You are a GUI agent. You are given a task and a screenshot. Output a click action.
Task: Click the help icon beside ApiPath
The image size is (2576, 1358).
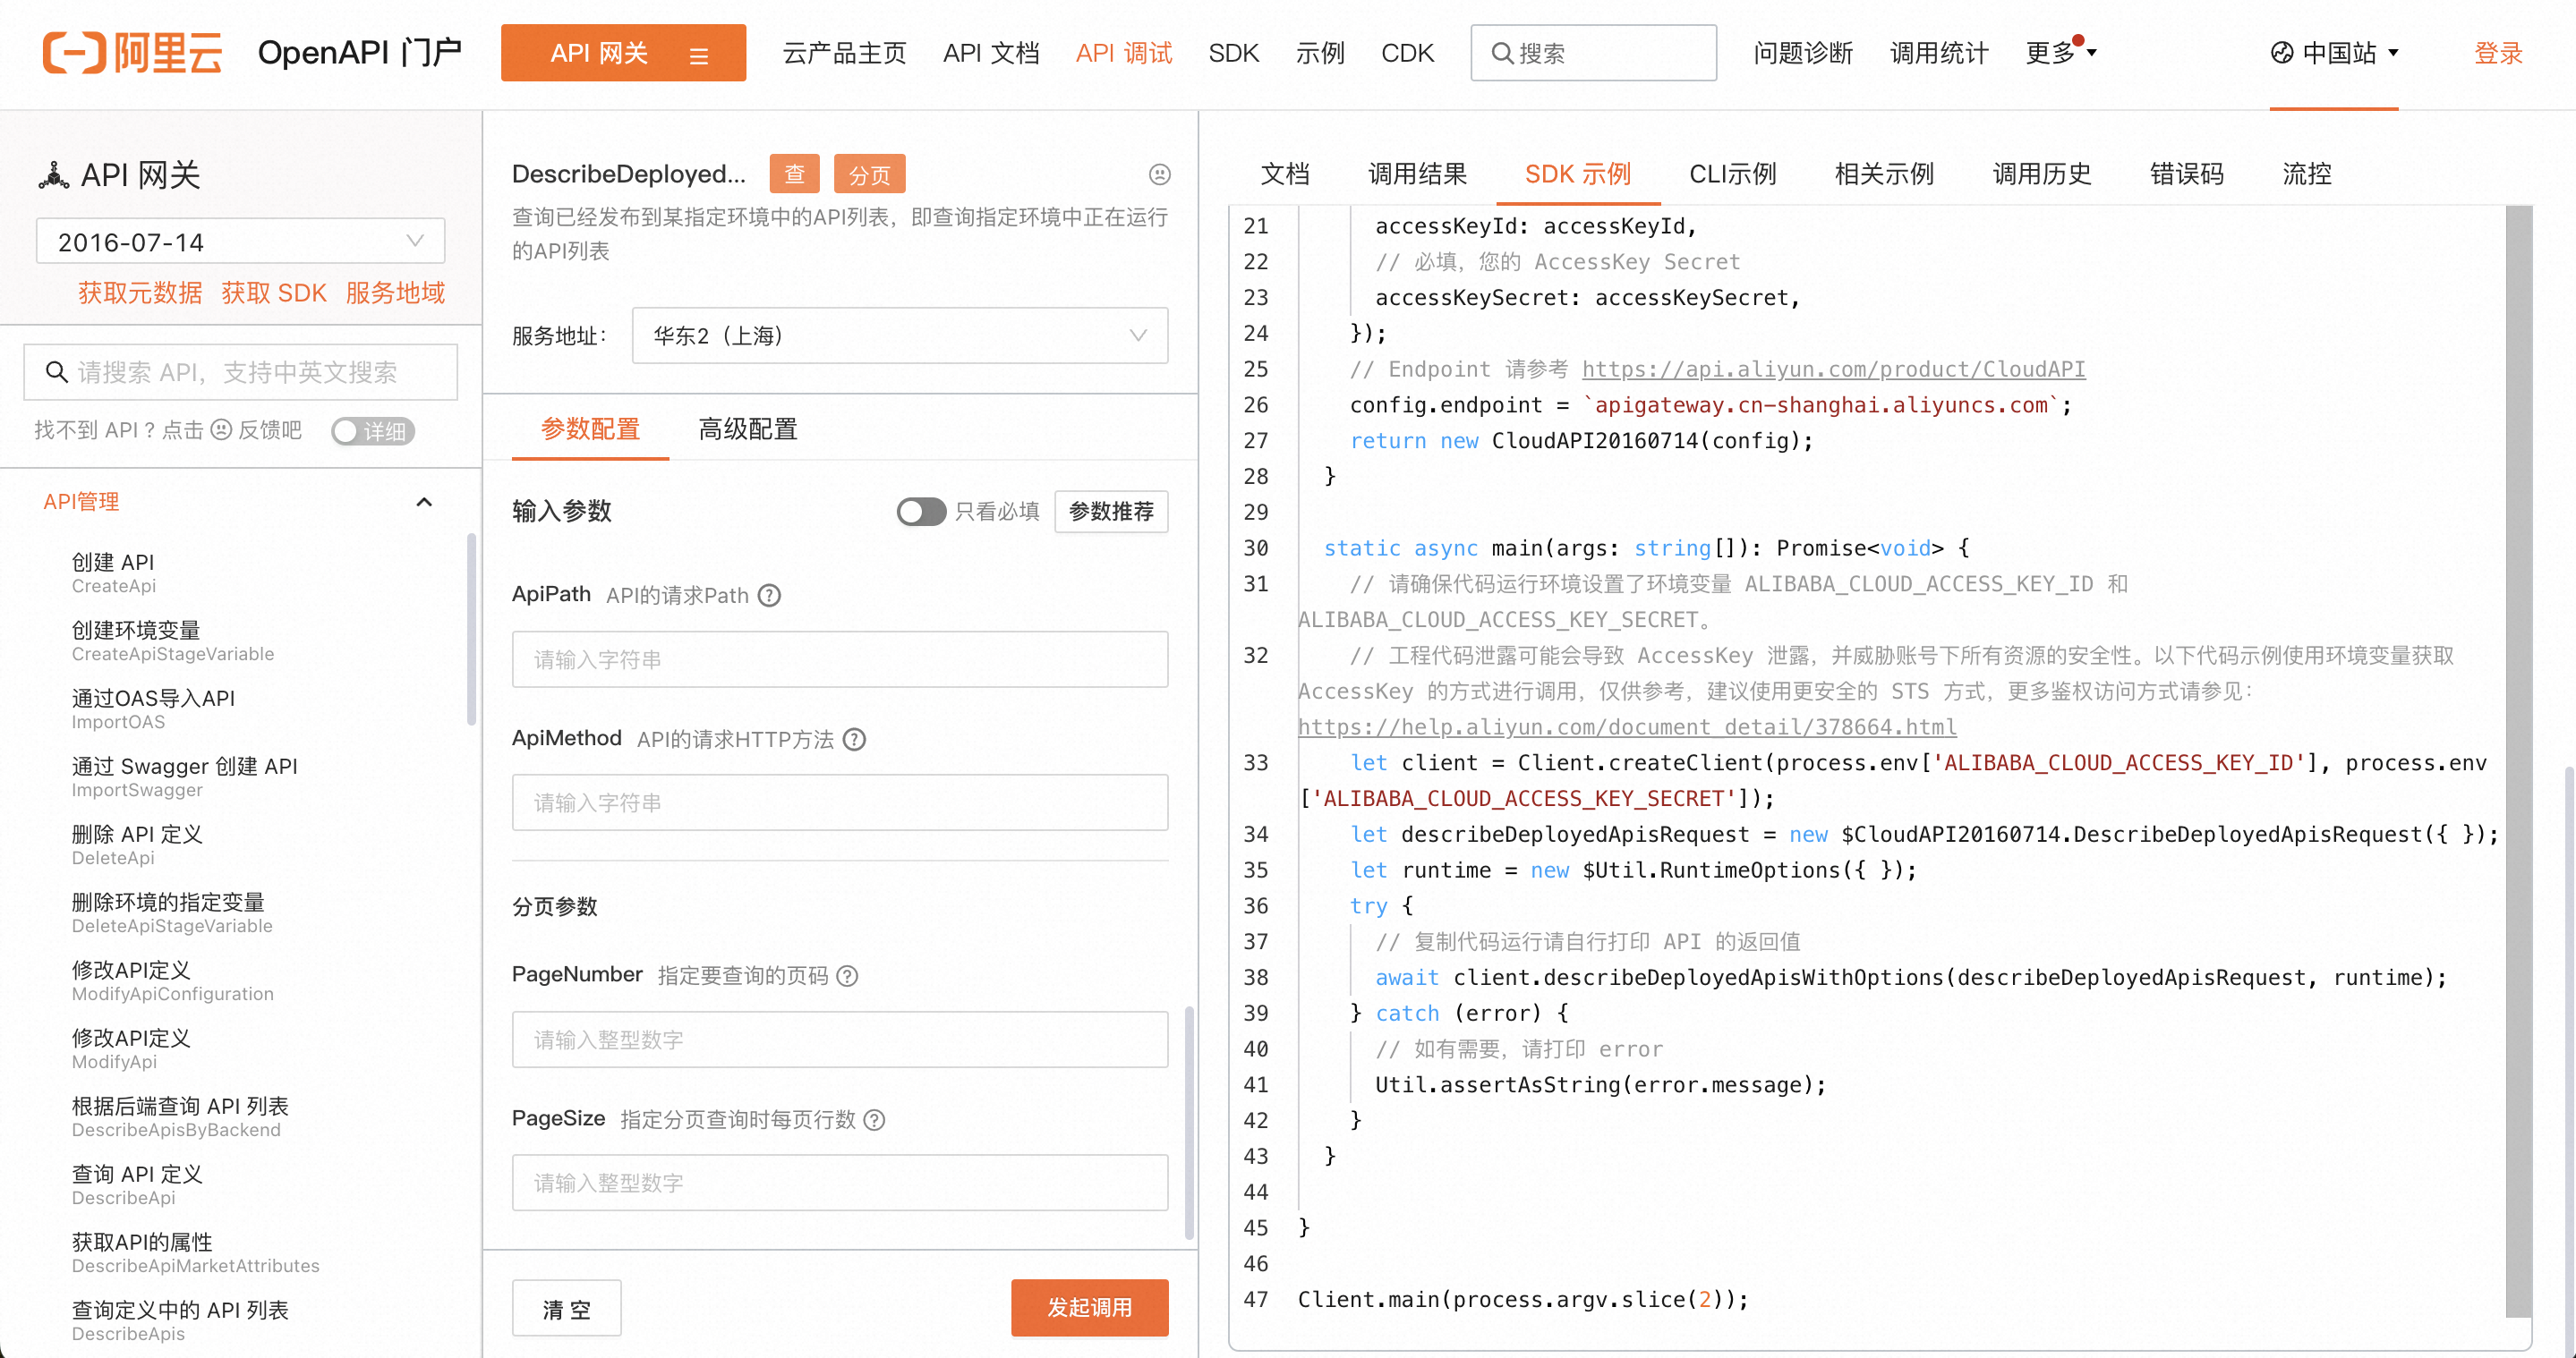tap(768, 596)
